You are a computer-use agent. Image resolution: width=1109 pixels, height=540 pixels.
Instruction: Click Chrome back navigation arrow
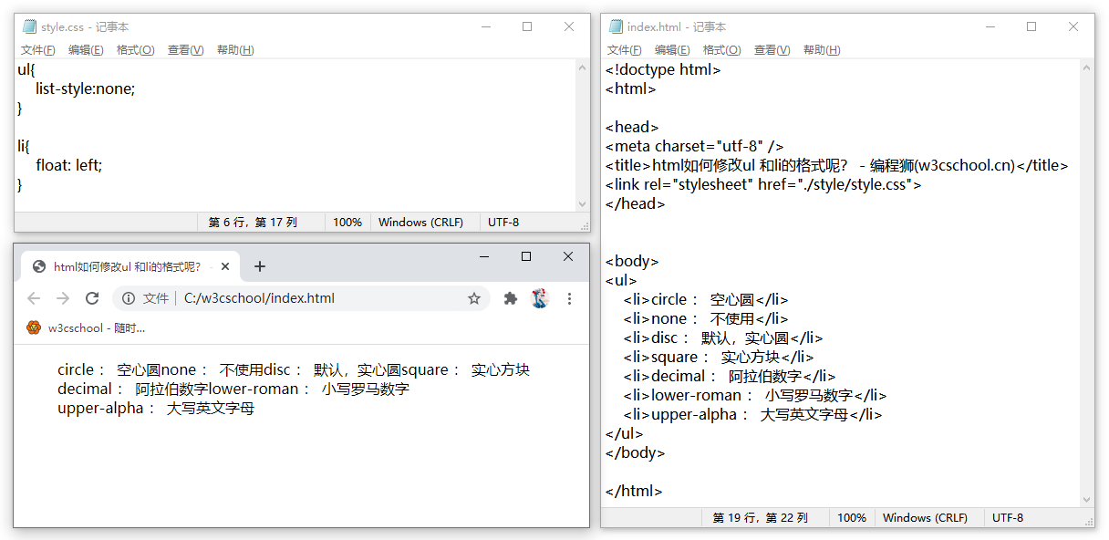coord(34,298)
